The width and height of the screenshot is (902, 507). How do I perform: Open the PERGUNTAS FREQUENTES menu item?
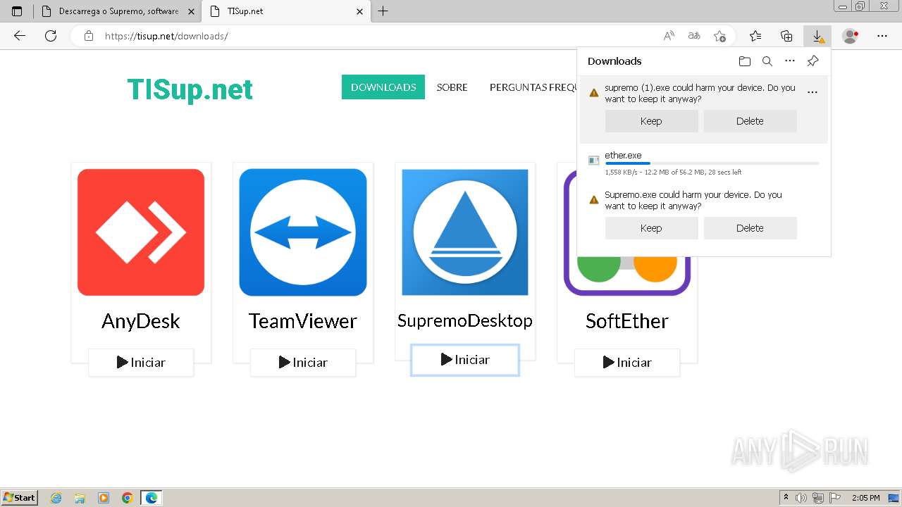[x=533, y=87]
